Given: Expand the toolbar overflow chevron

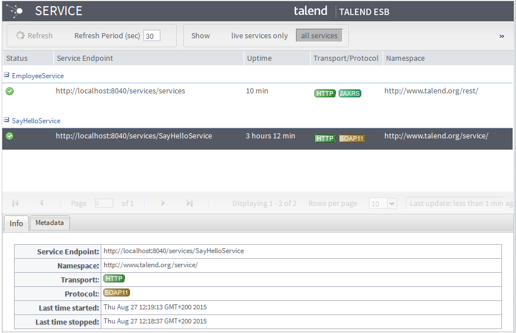Looking at the screenshot, I should coord(501,36).
